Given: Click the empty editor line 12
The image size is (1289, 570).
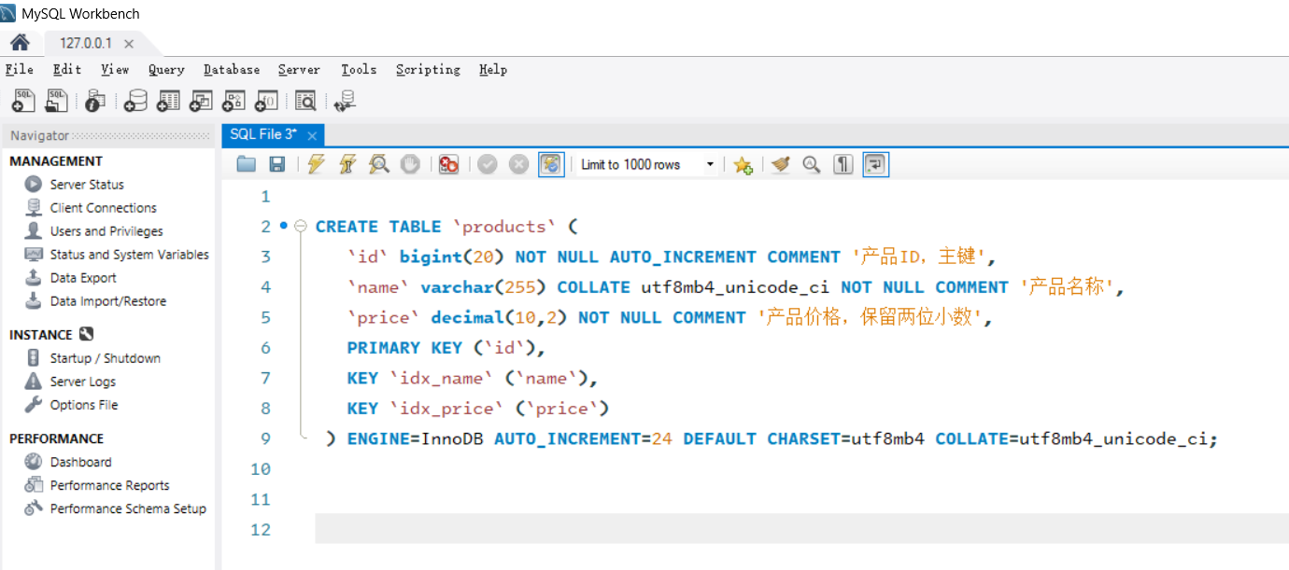Looking at the screenshot, I should 747,529.
